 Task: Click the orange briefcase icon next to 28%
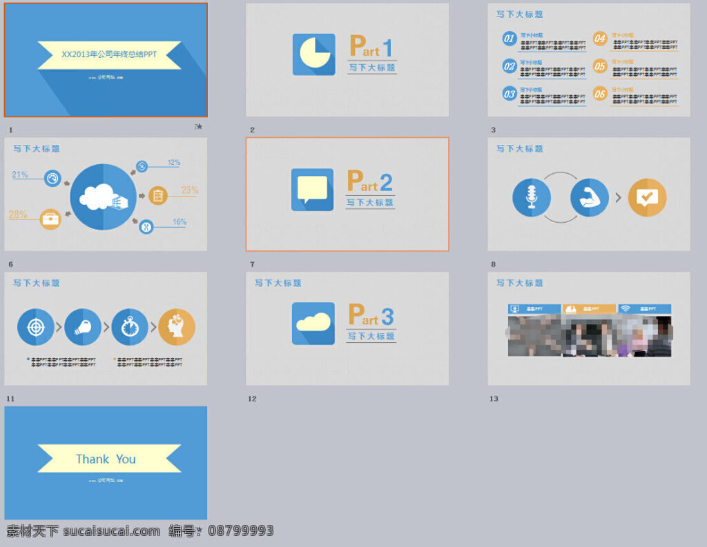50,219
